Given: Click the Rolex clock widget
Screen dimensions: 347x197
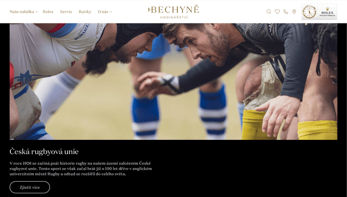Looking at the screenshot, I should tap(309, 12).
